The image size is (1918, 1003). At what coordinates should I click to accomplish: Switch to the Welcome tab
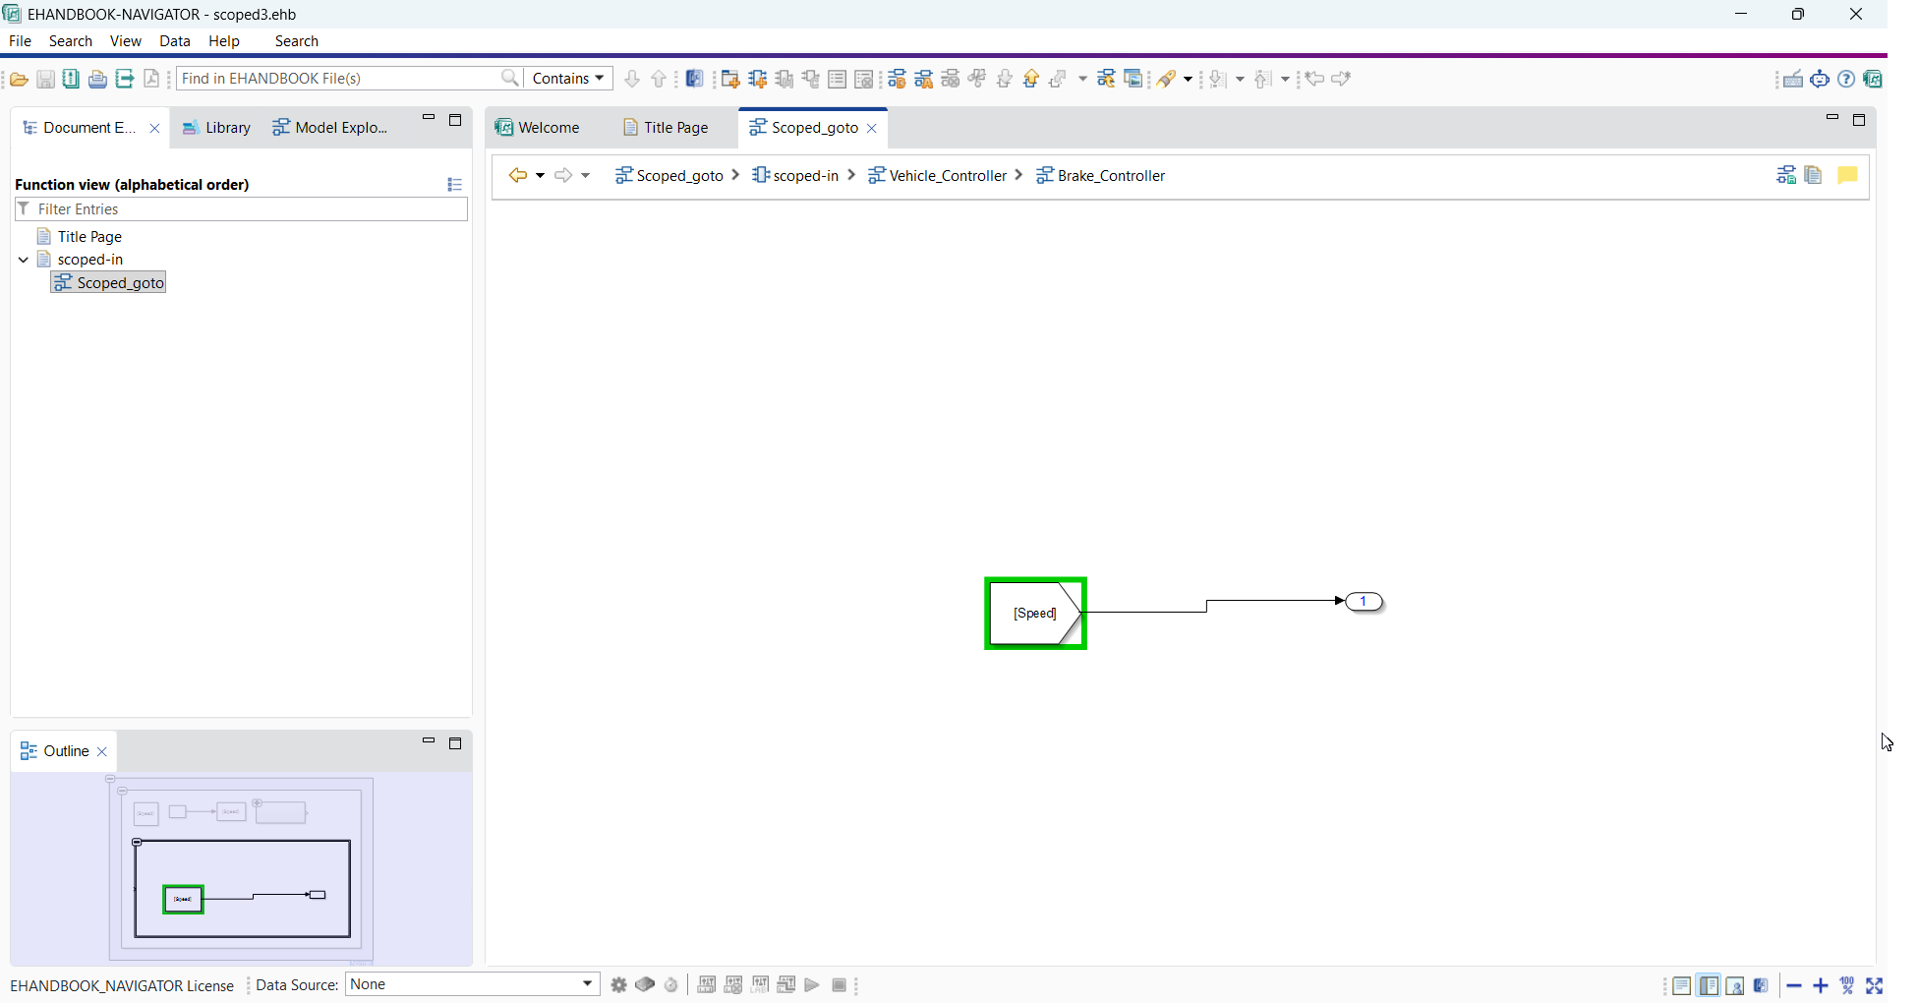(x=538, y=128)
